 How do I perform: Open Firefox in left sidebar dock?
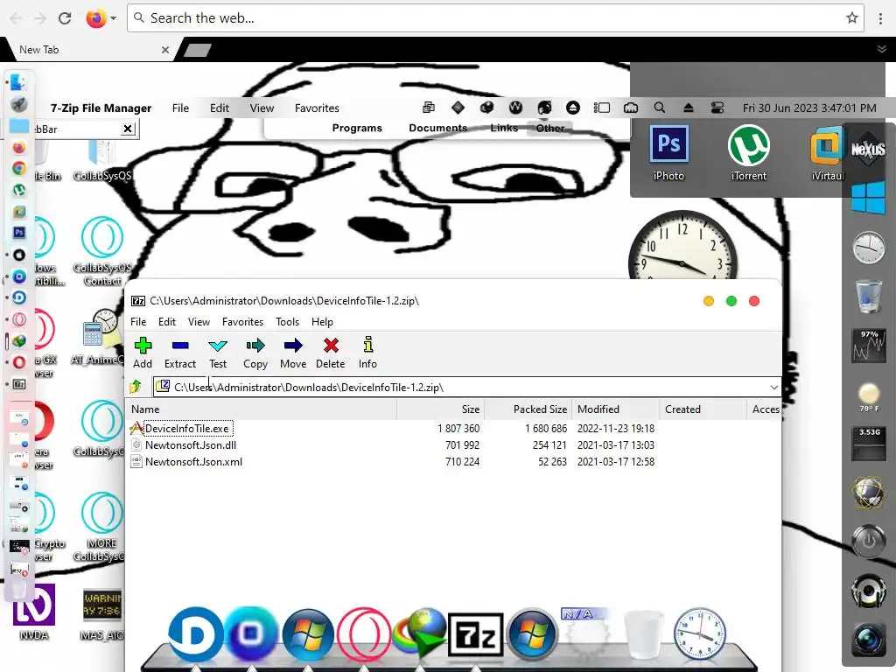[19, 147]
